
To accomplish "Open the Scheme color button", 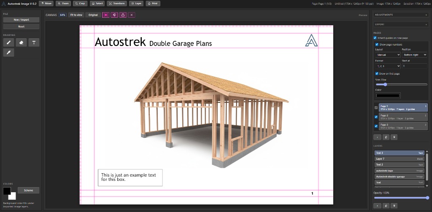I will coord(28,190).
